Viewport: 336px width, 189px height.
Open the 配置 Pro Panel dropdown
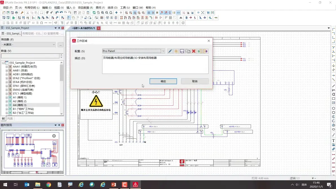pos(163,51)
